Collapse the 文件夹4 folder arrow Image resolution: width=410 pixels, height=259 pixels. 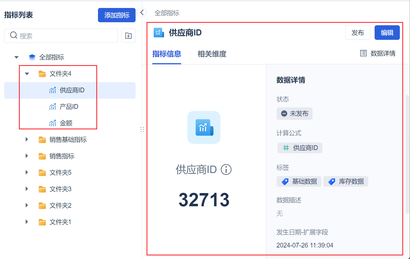(x=27, y=74)
